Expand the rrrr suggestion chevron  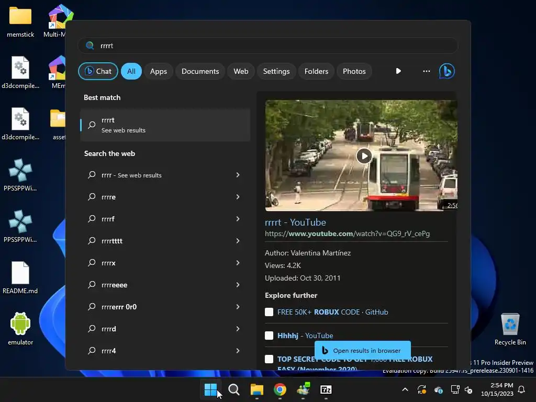238,175
